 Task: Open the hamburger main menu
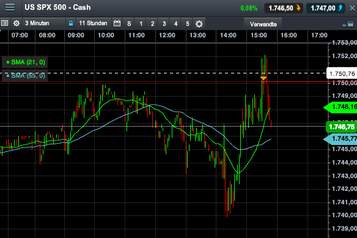(x=10, y=7)
